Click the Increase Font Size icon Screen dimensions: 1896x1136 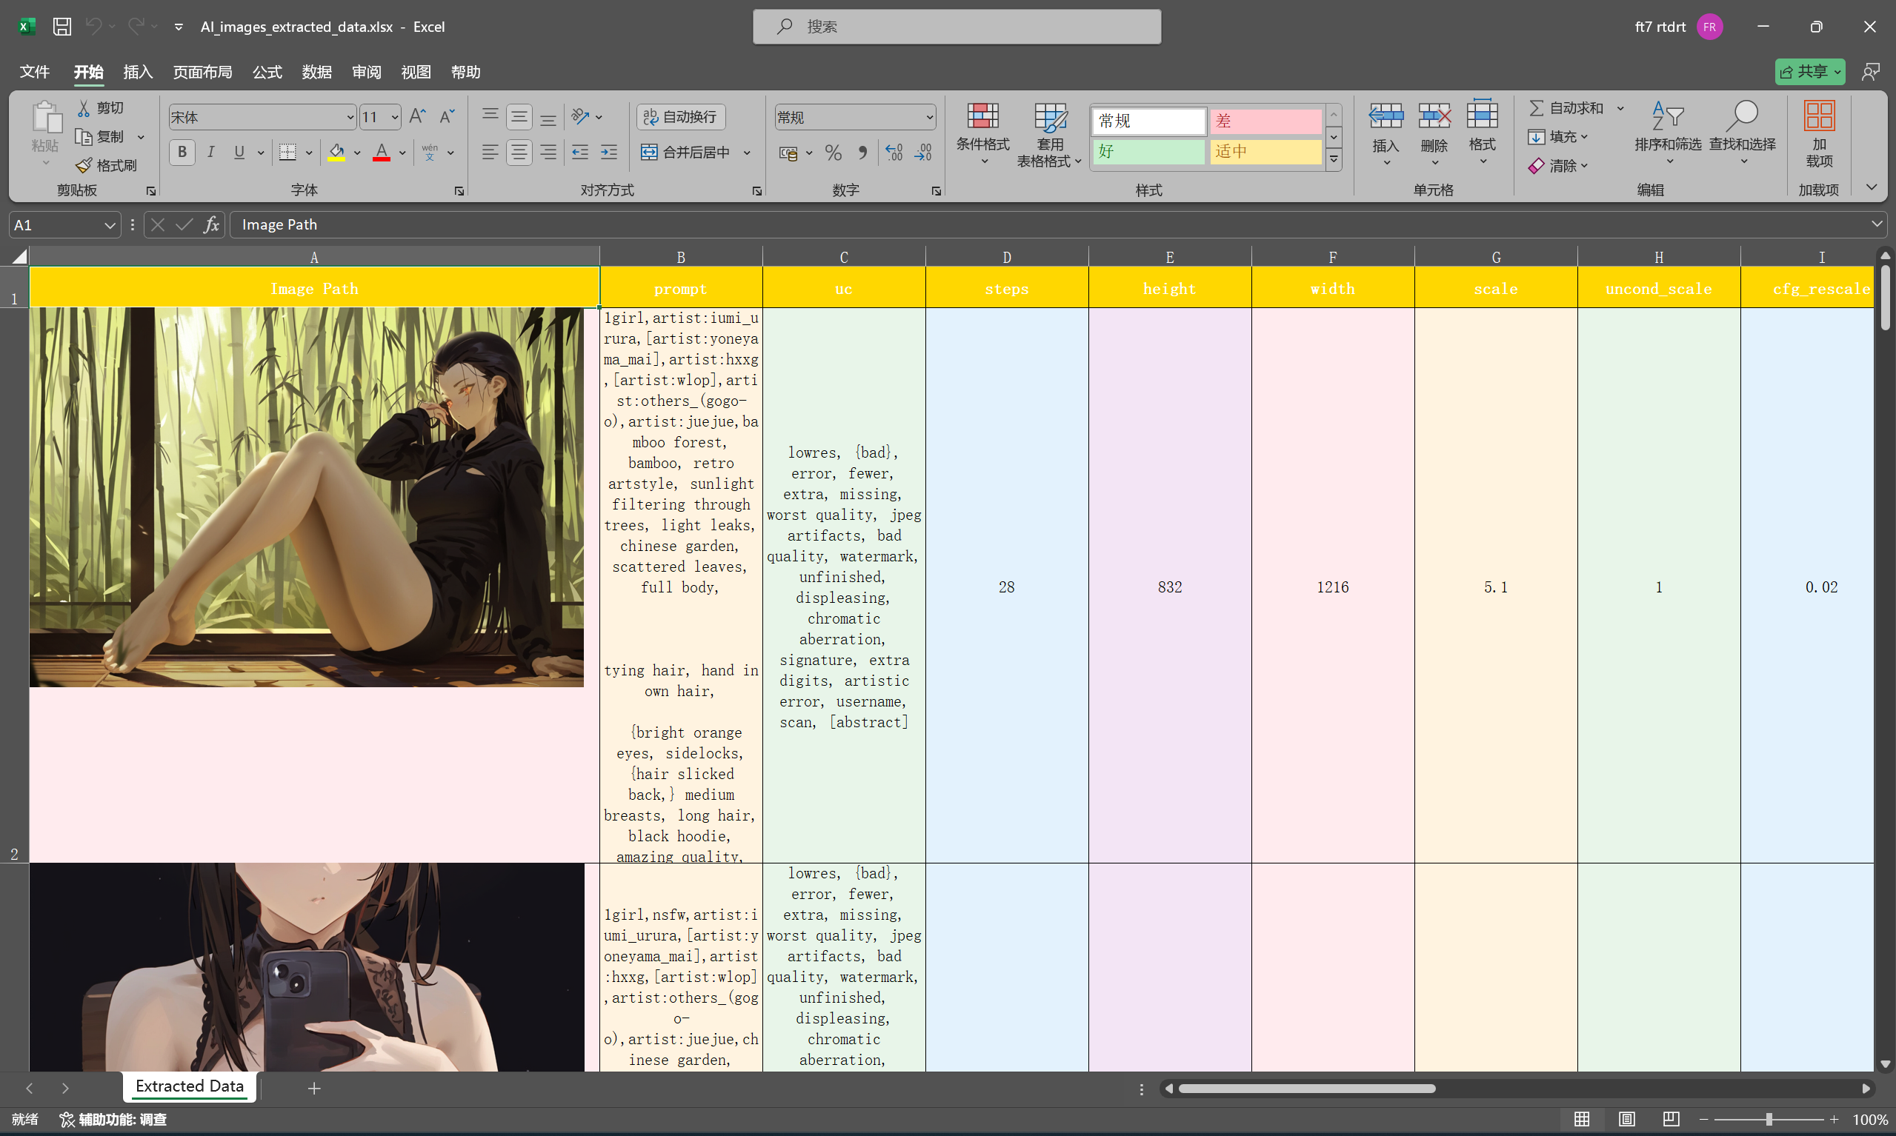417,116
